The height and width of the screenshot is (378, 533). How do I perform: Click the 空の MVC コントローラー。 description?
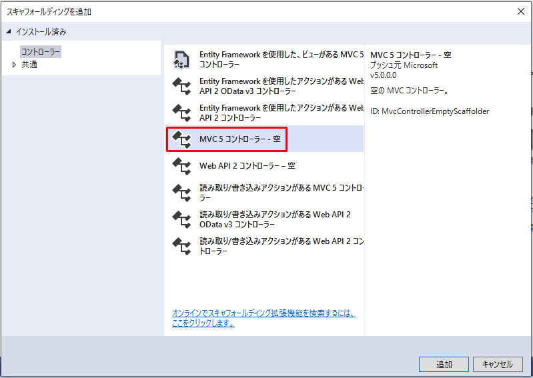pos(410,91)
